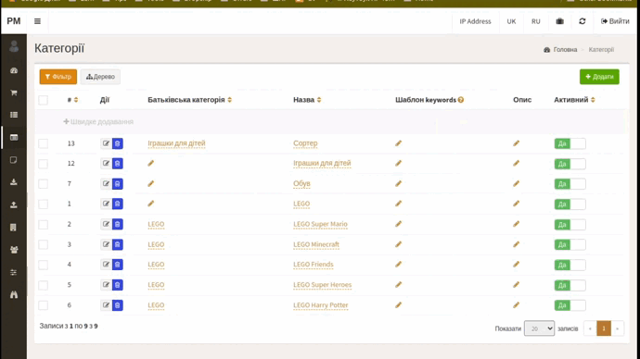
Task: Open the user profile sidebar icon
Action: coord(14,46)
